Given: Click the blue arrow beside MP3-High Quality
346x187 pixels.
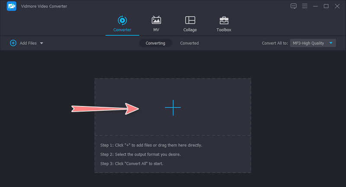Looking at the screenshot, I should [x=331, y=43].
